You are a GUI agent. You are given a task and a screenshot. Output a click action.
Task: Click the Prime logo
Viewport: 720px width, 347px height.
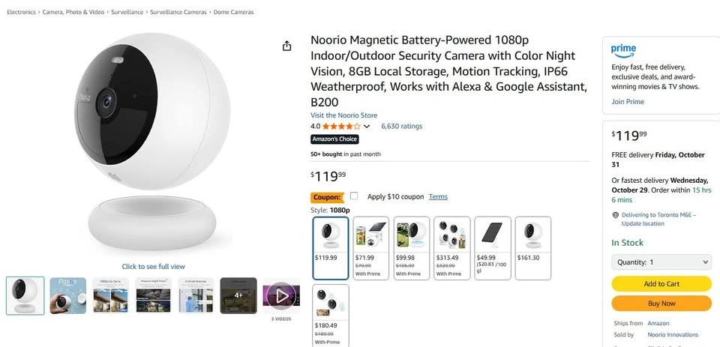[x=623, y=50]
